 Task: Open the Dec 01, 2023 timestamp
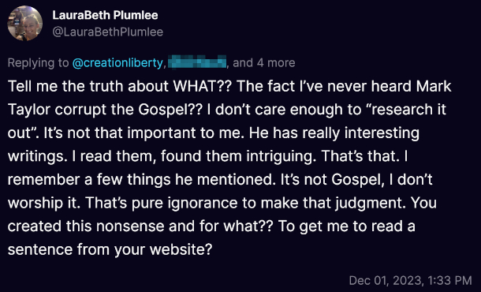click(x=411, y=280)
